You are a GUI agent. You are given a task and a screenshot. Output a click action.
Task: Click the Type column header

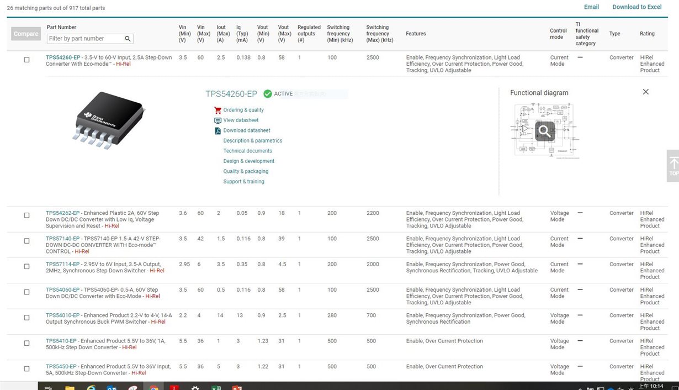tap(615, 34)
